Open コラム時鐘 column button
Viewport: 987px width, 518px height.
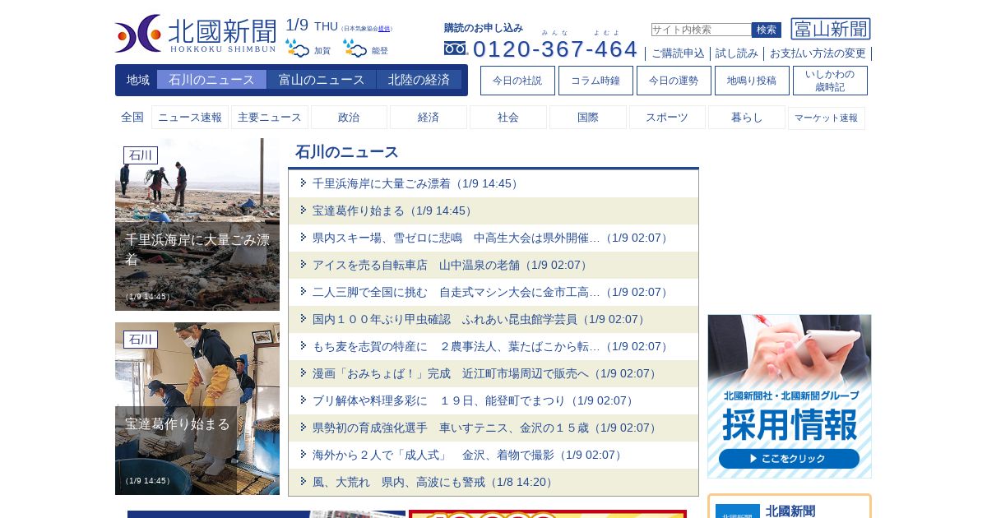(x=595, y=81)
